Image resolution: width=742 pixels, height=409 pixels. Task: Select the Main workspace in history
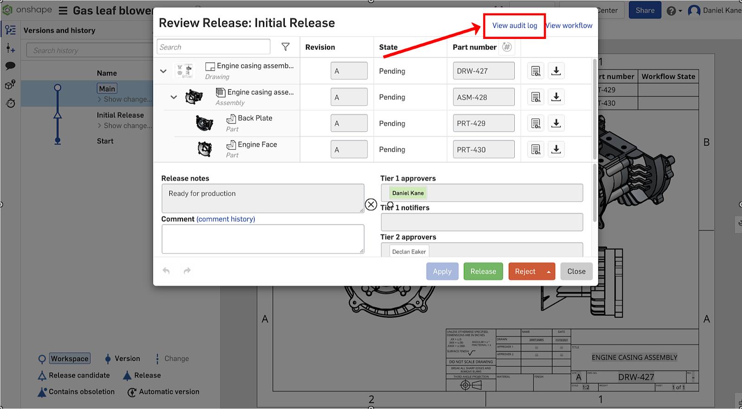tap(107, 89)
